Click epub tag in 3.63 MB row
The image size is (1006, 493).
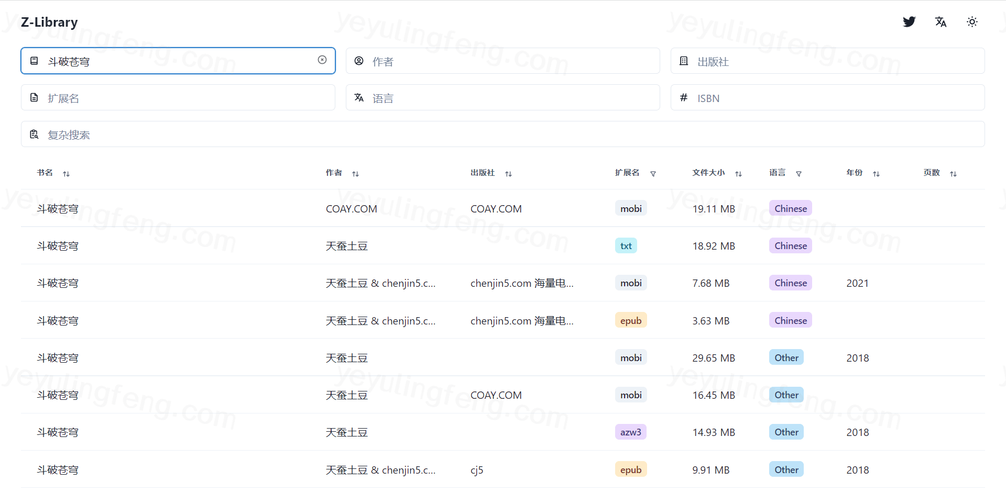[x=631, y=320]
